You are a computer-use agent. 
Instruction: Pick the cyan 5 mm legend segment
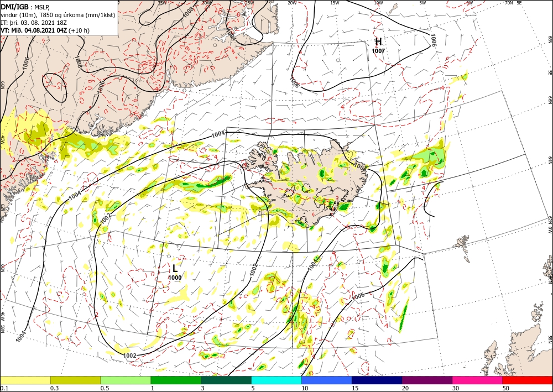276,380
